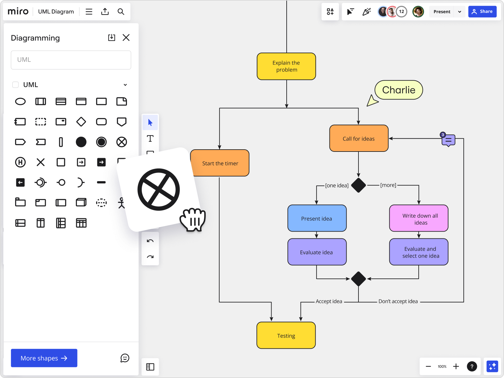Open the comment thread bubble on canvas
Viewport: 504px width, 378px height.
pyautogui.click(x=448, y=140)
